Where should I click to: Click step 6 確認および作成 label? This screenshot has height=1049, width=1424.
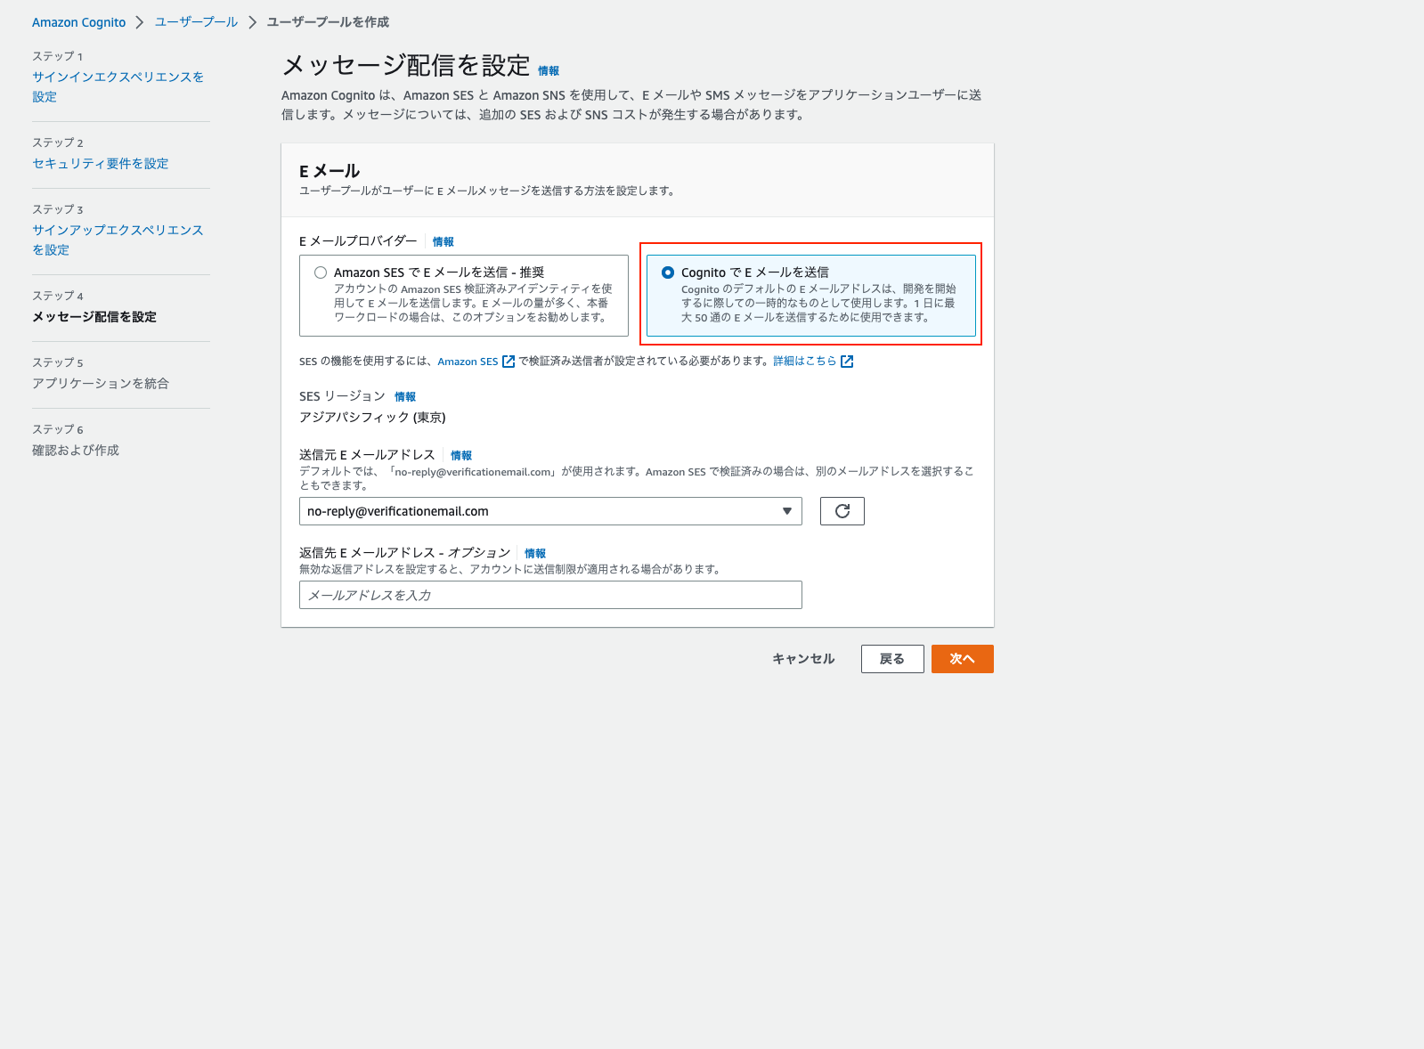76,451
